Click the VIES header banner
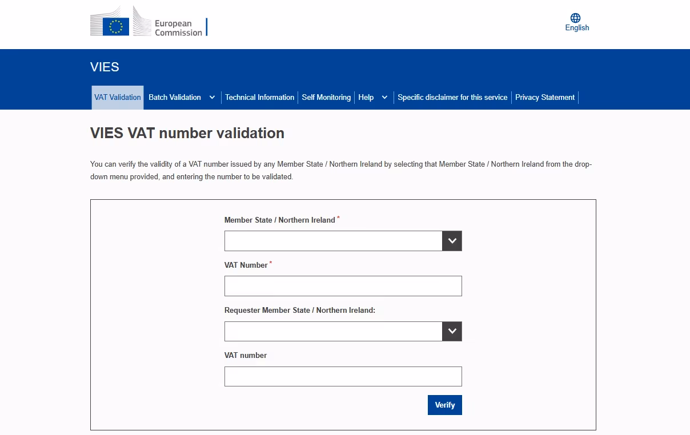Screen dimensions: 690x435 (x=105, y=67)
